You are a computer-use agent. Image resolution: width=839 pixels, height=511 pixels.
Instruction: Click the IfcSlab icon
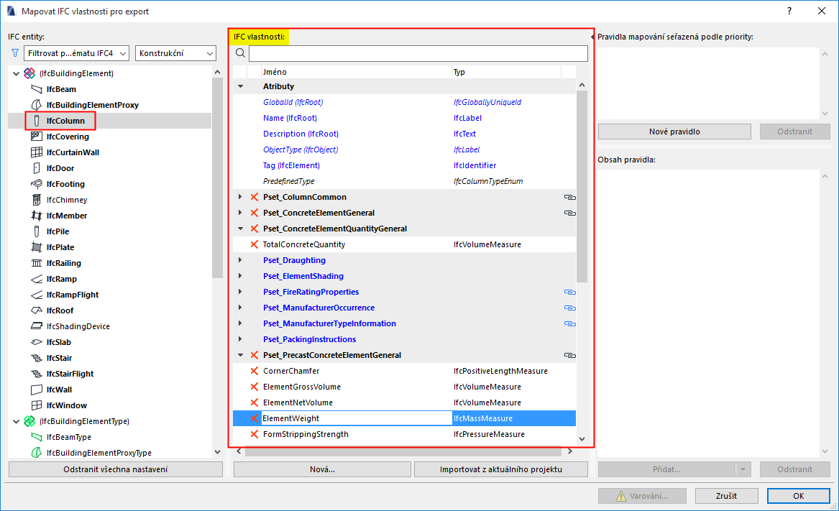[x=37, y=342]
